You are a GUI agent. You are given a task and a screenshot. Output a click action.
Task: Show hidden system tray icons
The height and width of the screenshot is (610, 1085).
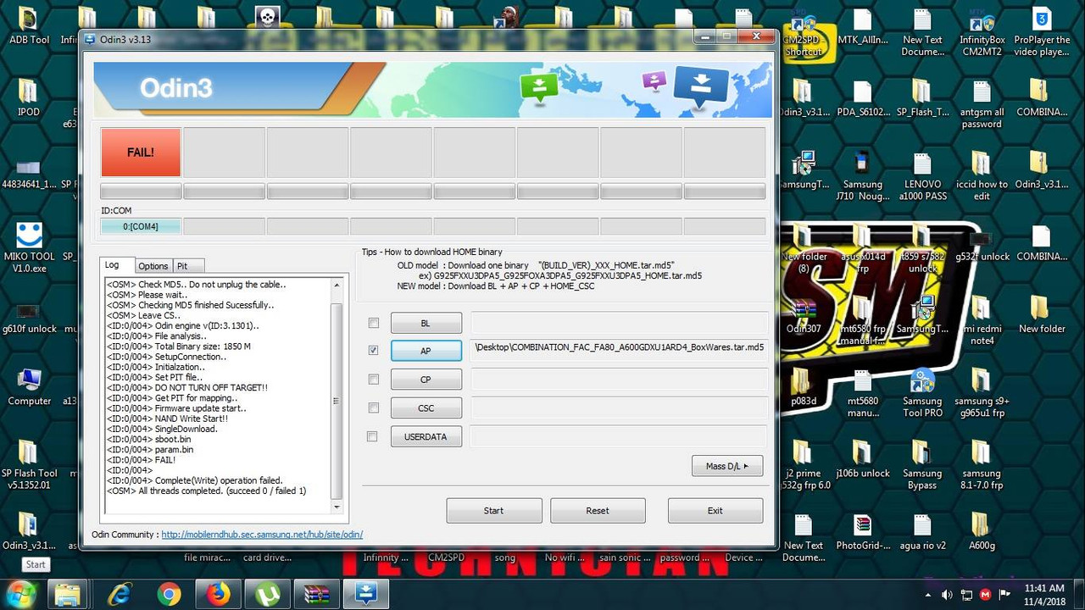pyautogui.click(x=928, y=595)
